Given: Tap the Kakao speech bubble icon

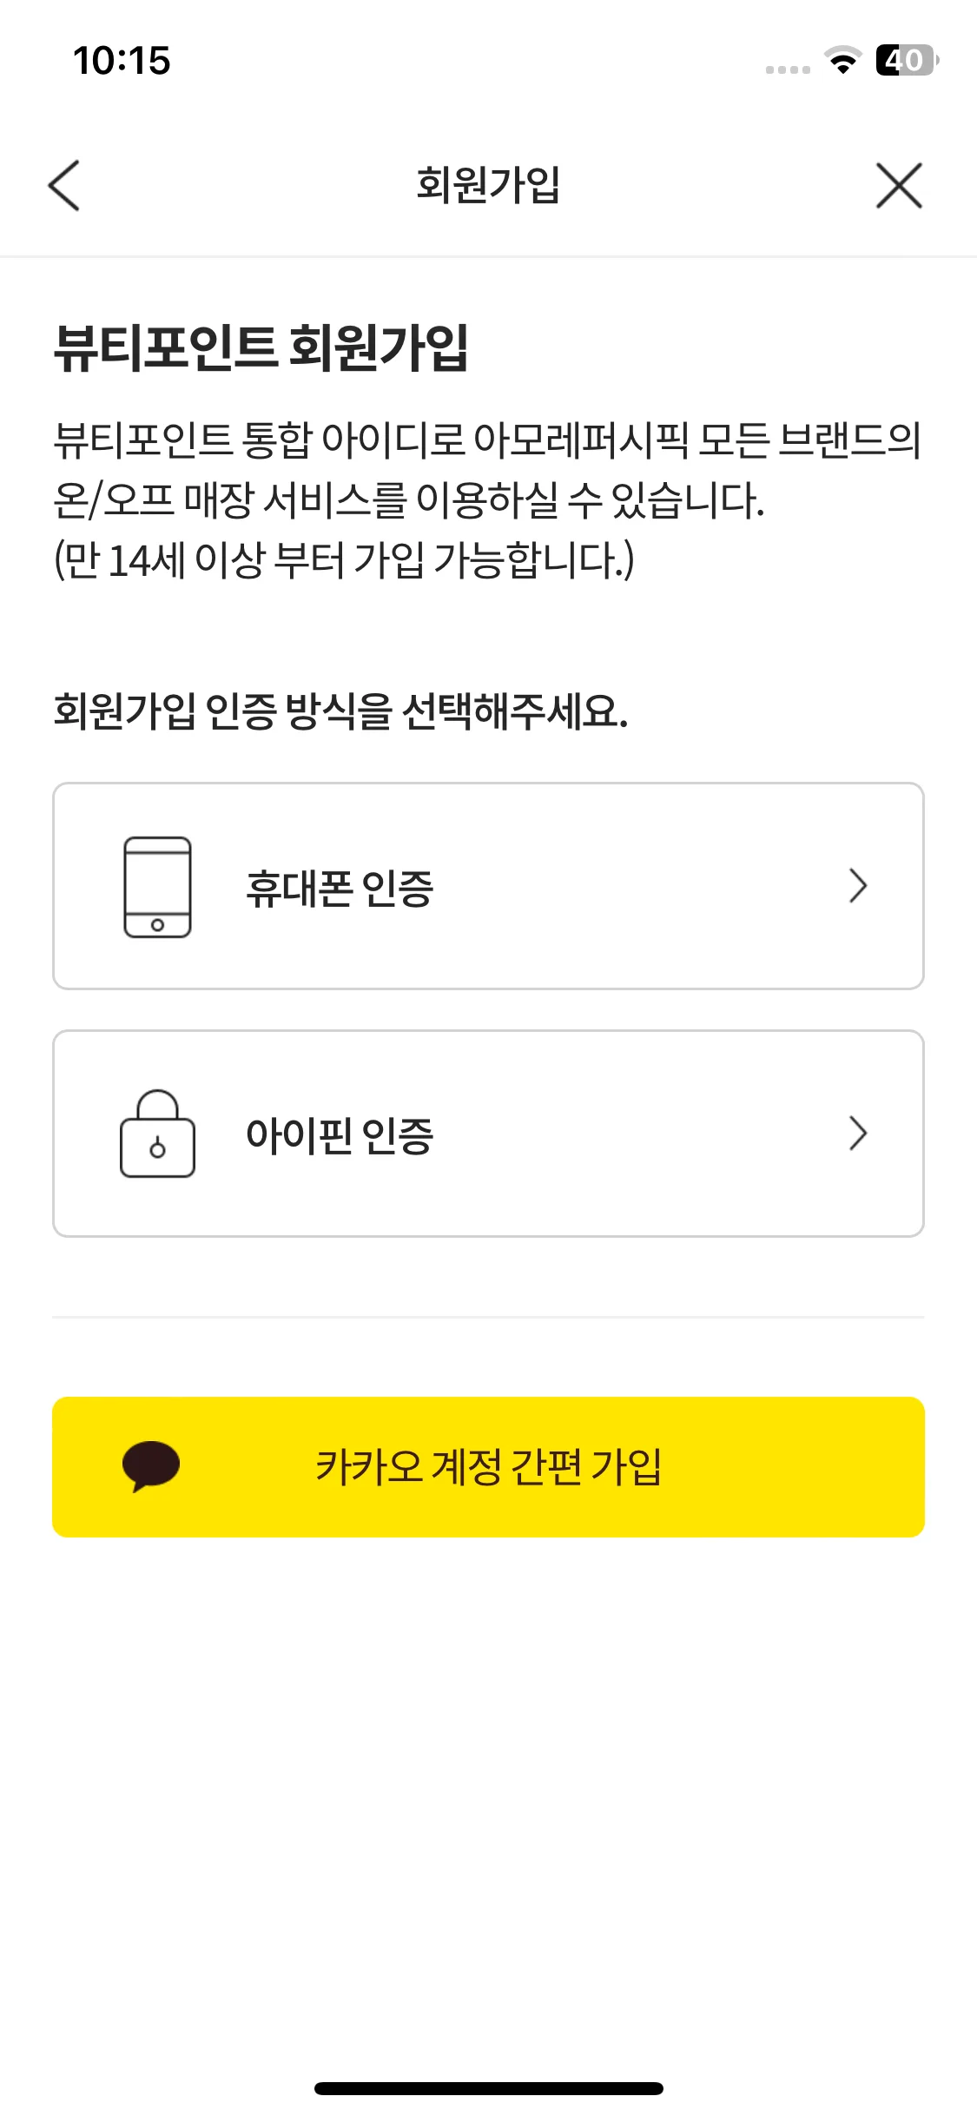Looking at the screenshot, I should (151, 1466).
